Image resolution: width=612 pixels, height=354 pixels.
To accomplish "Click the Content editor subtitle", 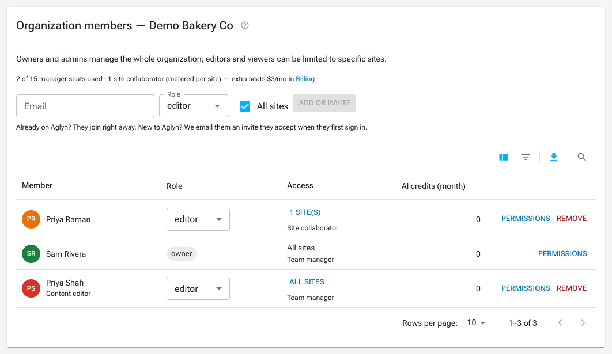I will click(x=69, y=294).
